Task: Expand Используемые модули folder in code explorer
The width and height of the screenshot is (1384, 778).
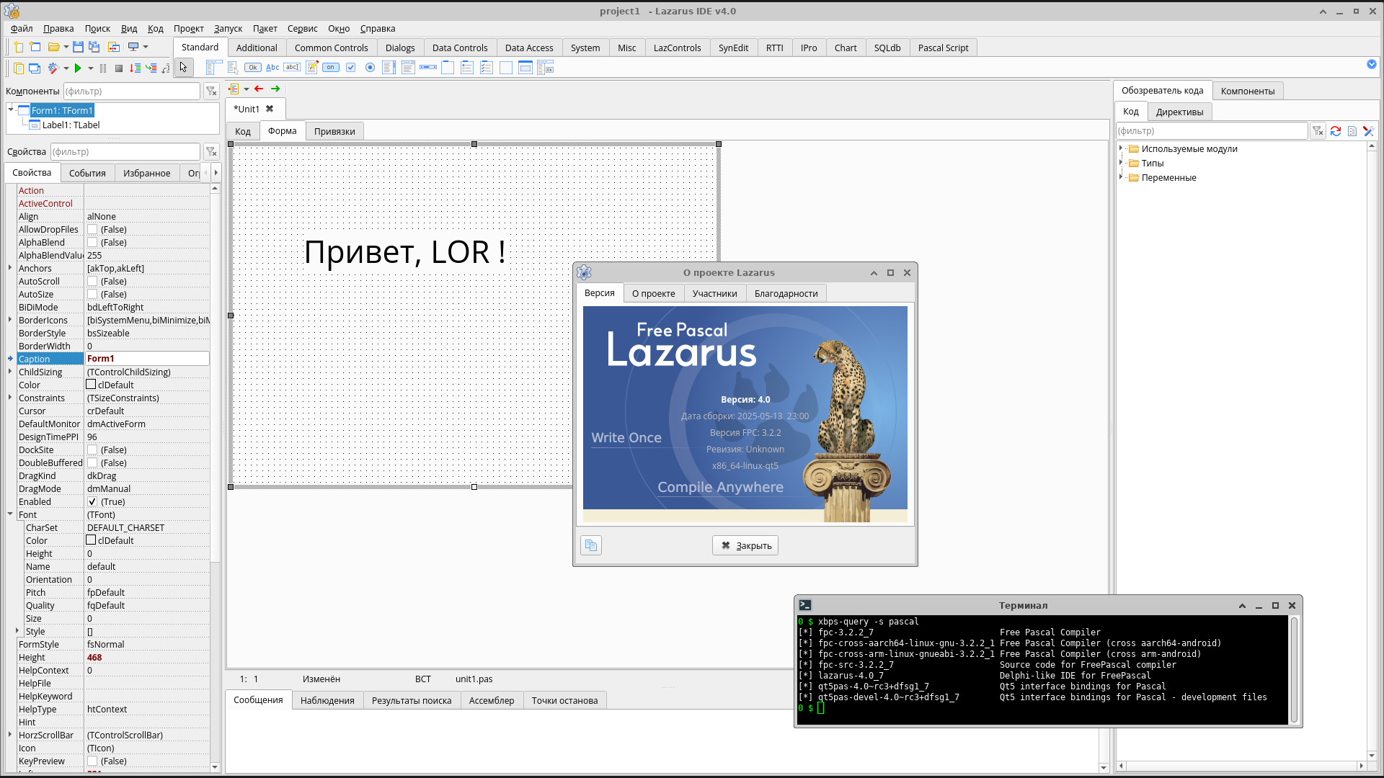Action: tap(1121, 148)
